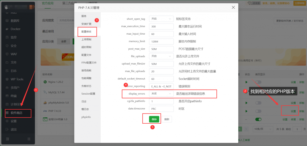
Task: Open the 10条/页 page size dropdown
Action: click(263, 129)
